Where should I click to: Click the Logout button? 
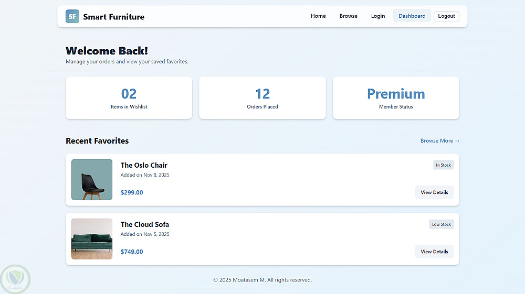click(446, 16)
